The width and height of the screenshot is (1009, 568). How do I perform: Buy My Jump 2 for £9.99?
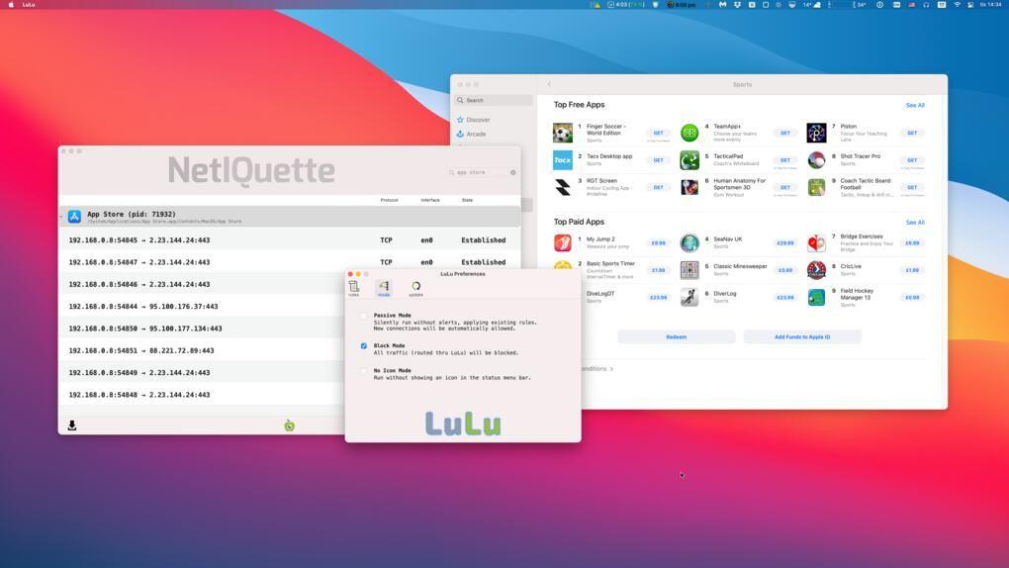(x=658, y=242)
